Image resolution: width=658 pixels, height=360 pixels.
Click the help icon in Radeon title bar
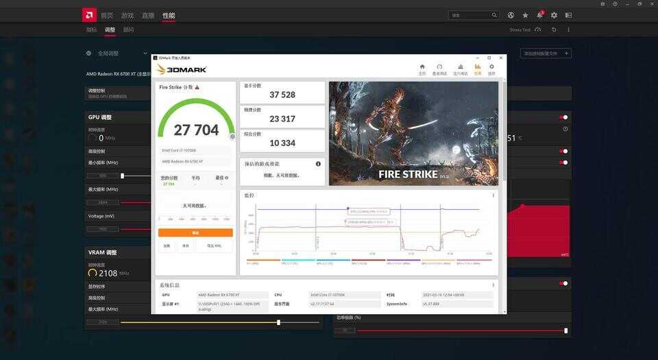pos(616,4)
